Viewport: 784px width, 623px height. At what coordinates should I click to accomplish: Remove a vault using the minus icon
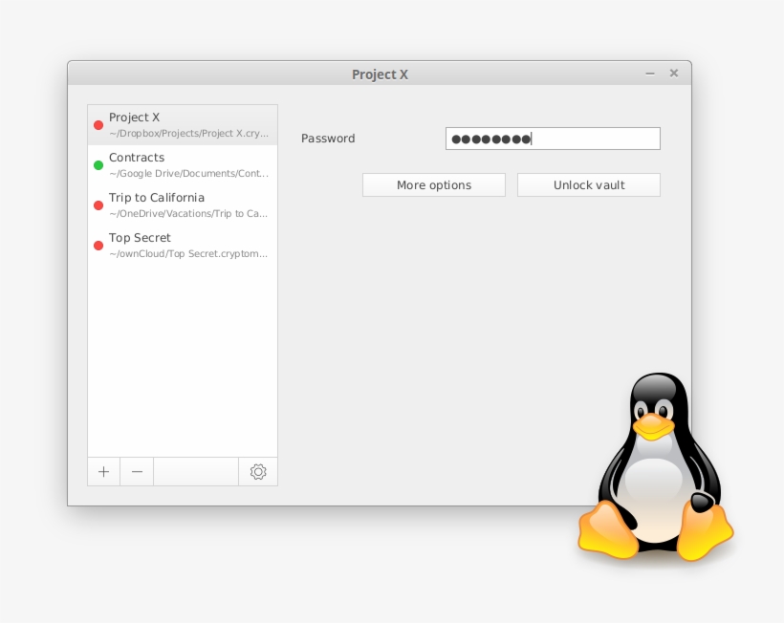(x=137, y=471)
